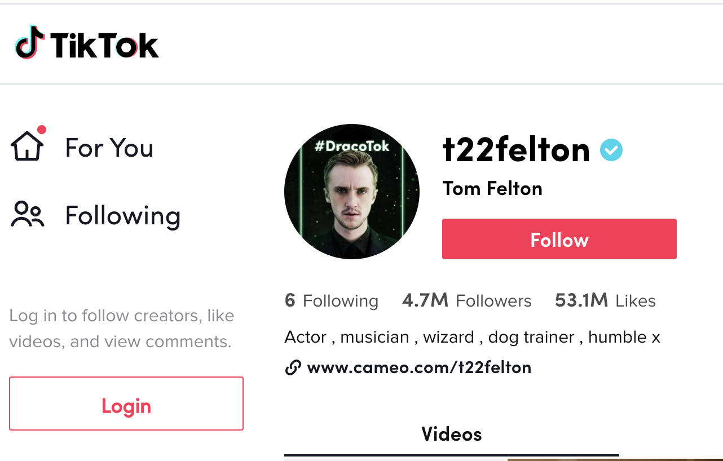This screenshot has width=723, height=461.
Task: Click the Tom Felton display name
Action: click(x=492, y=188)
